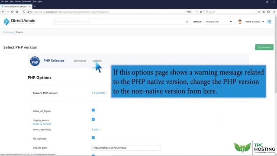Uncheck allow_url_fopen checkbox
The height and width of the screenshot is (156, 277).
93,110
